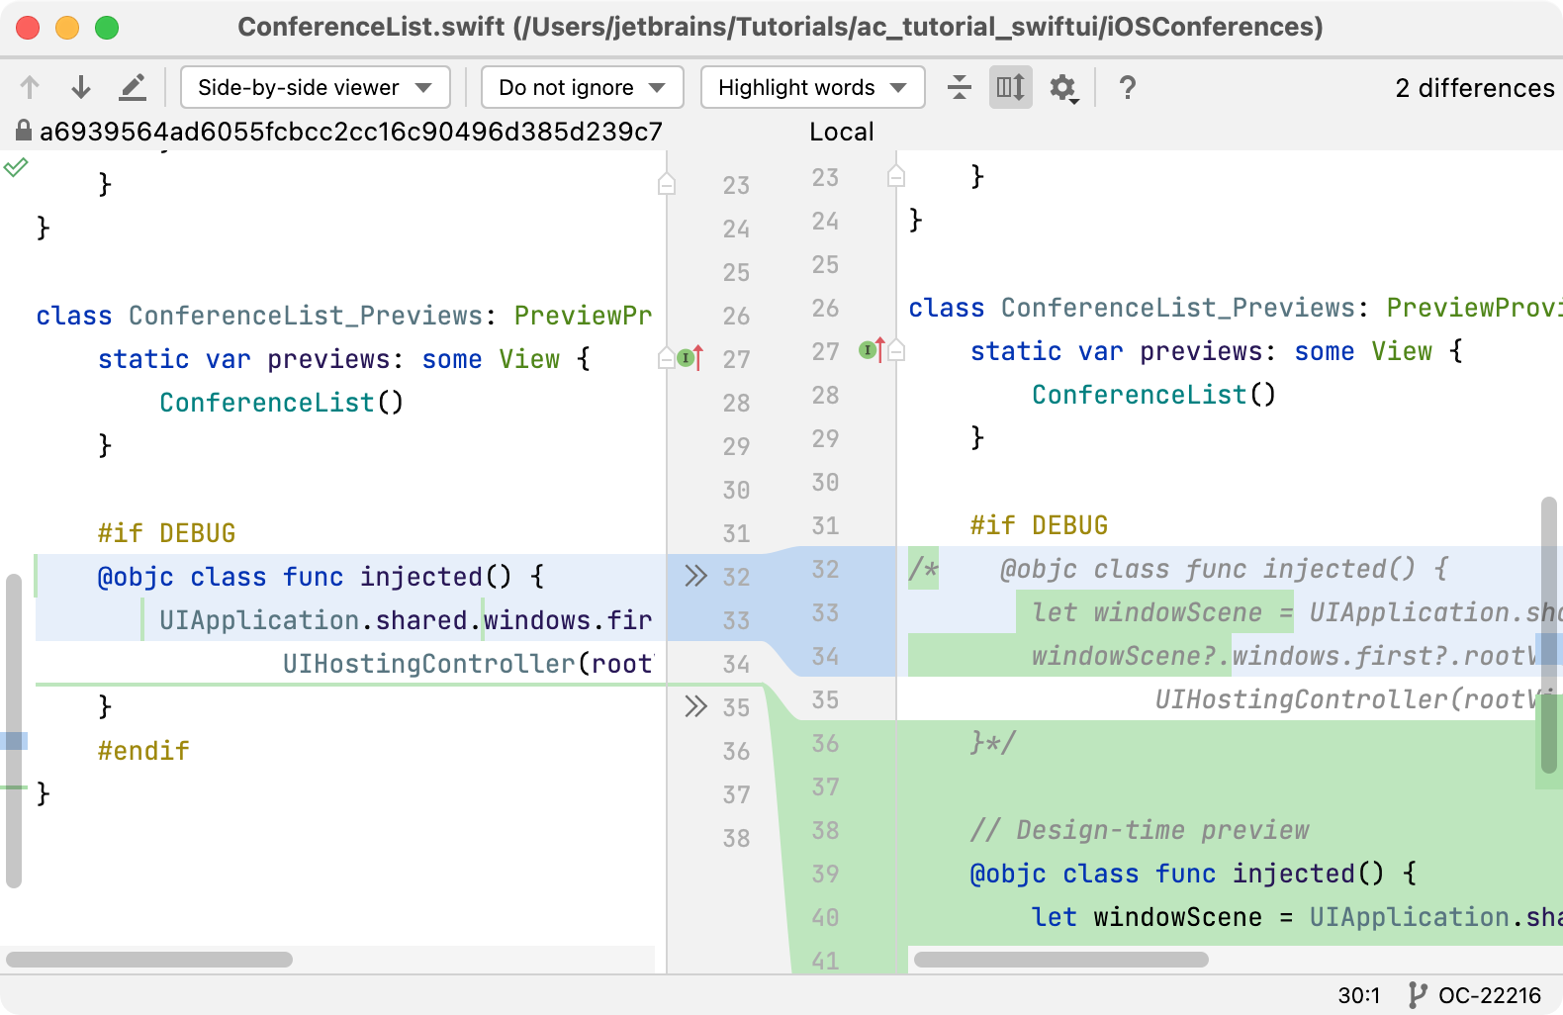Click the macOS green zoom window button
This screenshot has height=1015, width=1563.
[107, 28]
